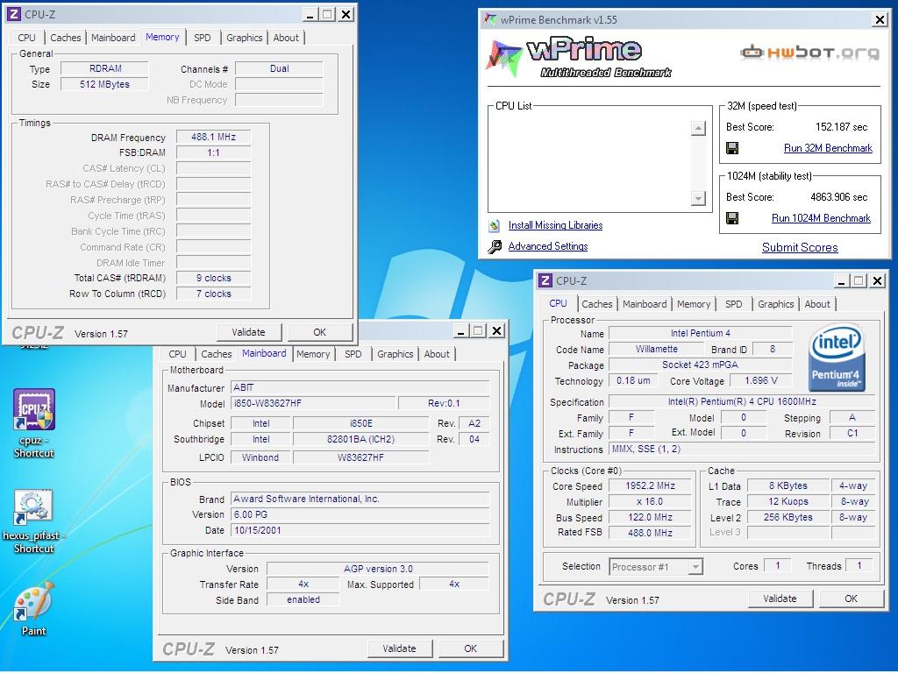Open Graphics tab in Memory window

tap(244, 38)
